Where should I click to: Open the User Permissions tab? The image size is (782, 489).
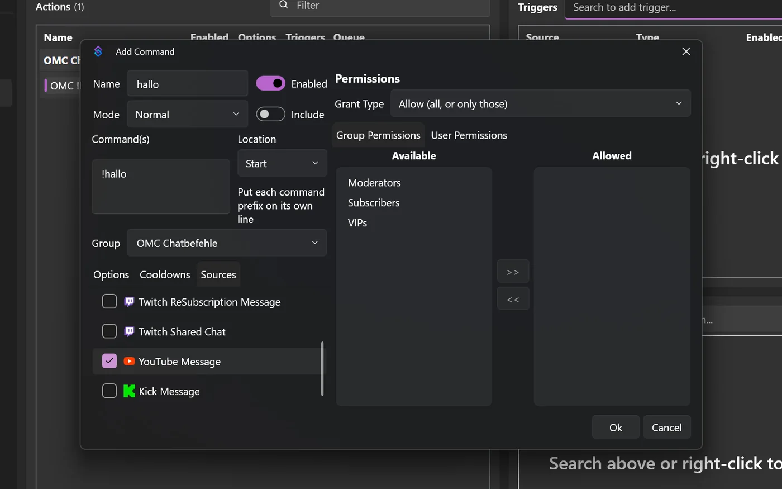(x=469, y=135)
